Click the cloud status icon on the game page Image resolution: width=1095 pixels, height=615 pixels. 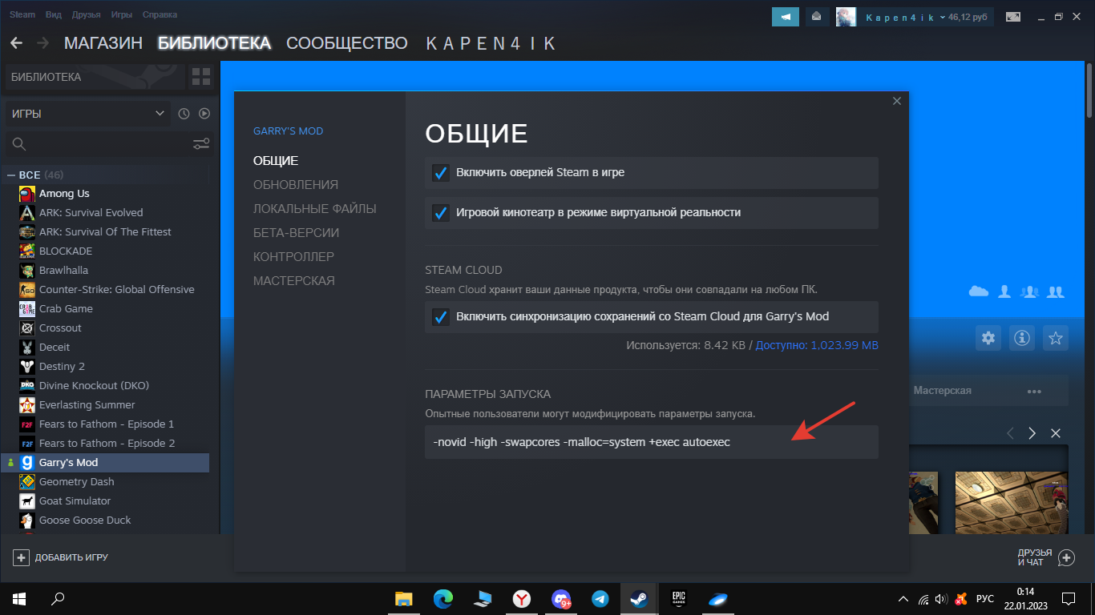click(x=978, y=291)
